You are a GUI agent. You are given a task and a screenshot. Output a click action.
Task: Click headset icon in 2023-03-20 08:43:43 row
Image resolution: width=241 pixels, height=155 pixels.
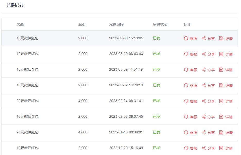[186, 54]
